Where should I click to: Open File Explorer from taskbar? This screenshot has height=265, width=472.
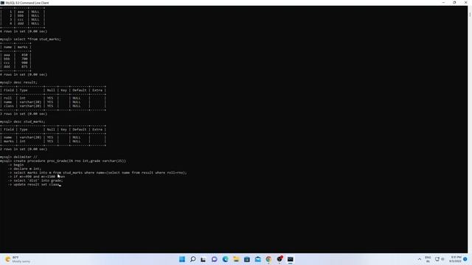(236, 259)
